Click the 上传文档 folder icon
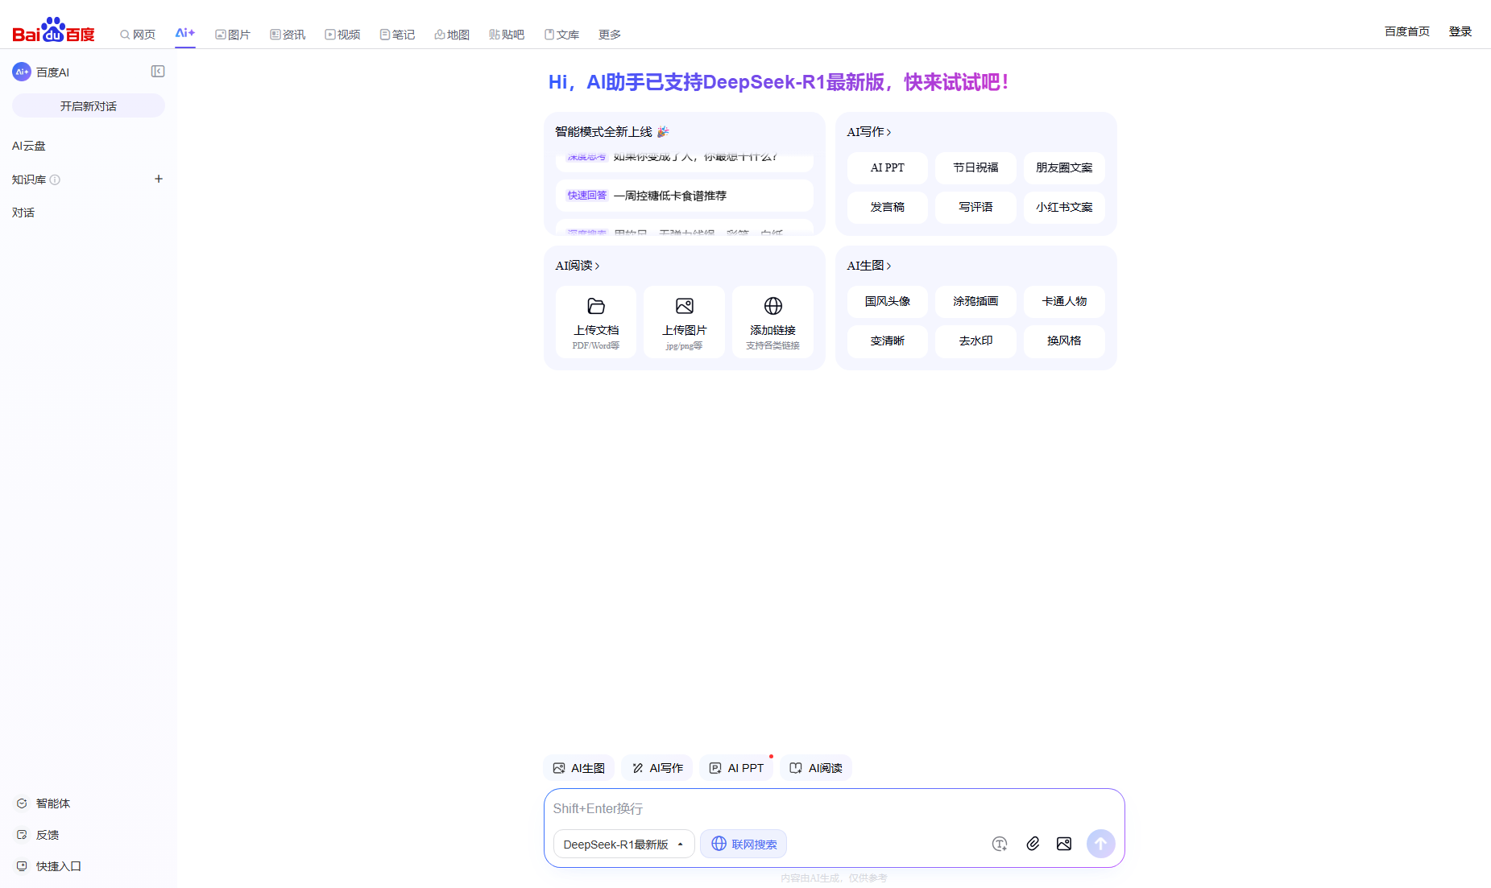This screenshot has width=1491, height=888. 596,306
